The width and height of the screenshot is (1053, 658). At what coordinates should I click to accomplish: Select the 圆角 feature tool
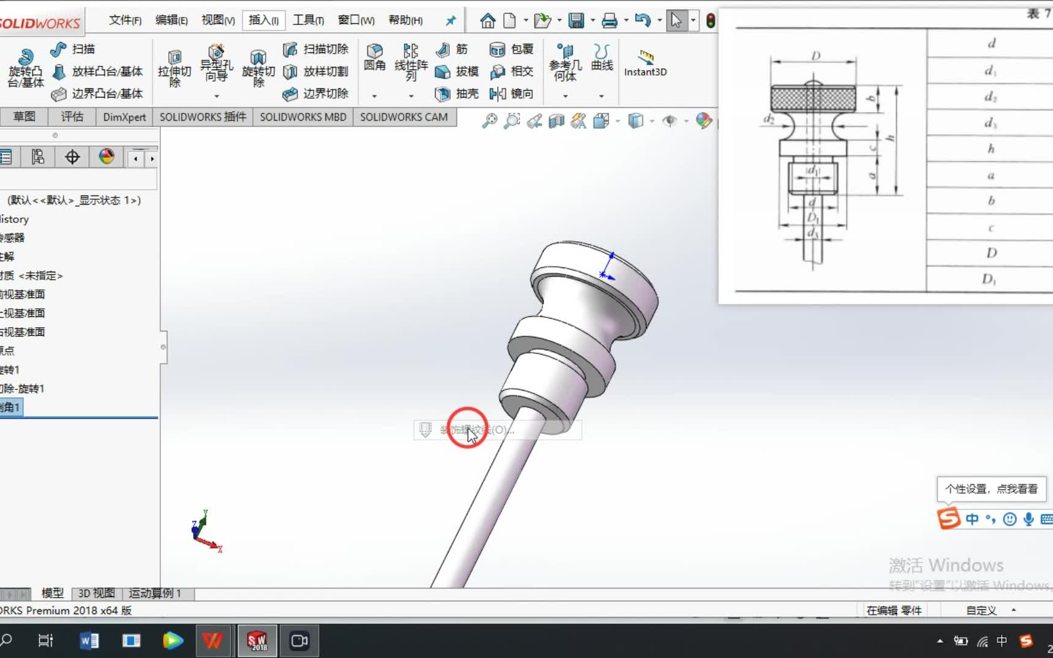click(x=375, y=58)
